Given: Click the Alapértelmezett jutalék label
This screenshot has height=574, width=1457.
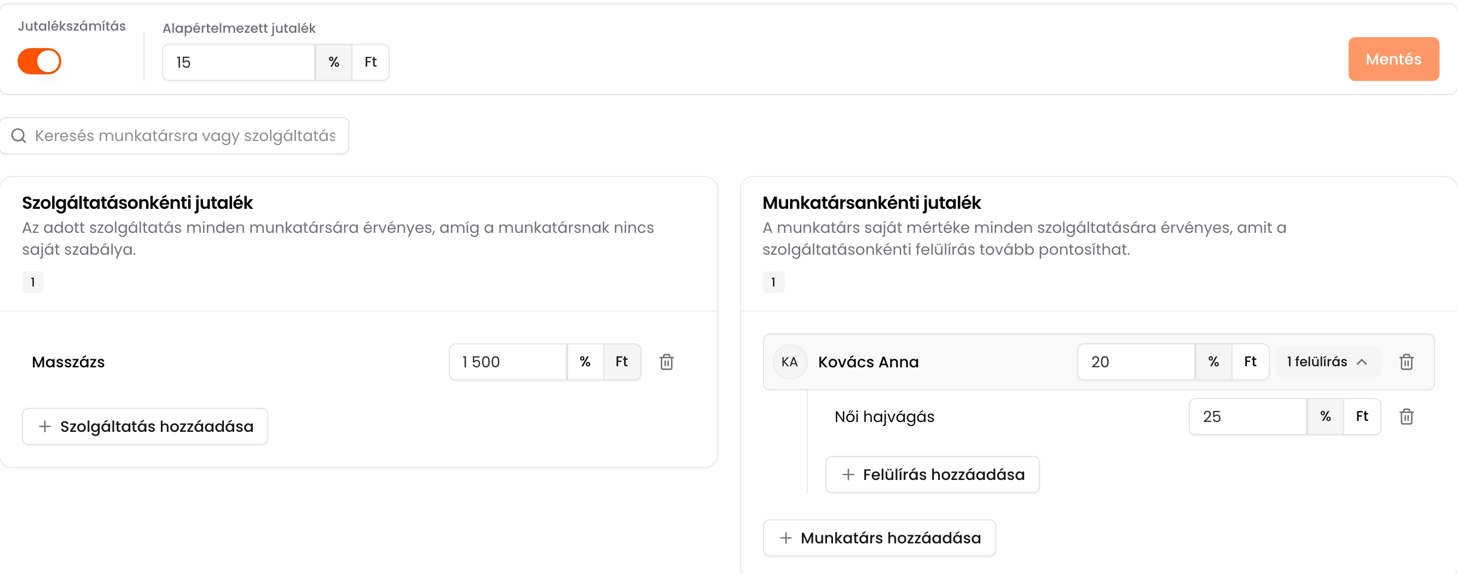Looking at the screenshot, I should pos(239,28).
